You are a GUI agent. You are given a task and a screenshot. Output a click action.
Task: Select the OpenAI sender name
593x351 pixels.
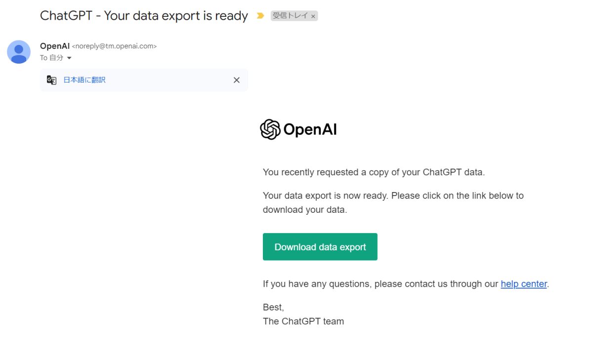55,46
